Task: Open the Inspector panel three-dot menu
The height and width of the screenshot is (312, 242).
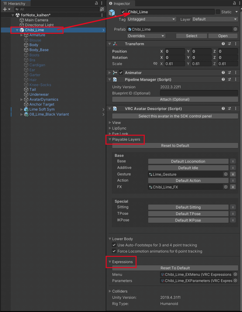Action: (240, 3)
